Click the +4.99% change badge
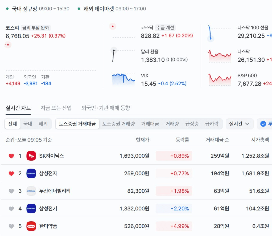Image resolution: width=272 pixels, height=236 pixels. coord(174,226)
